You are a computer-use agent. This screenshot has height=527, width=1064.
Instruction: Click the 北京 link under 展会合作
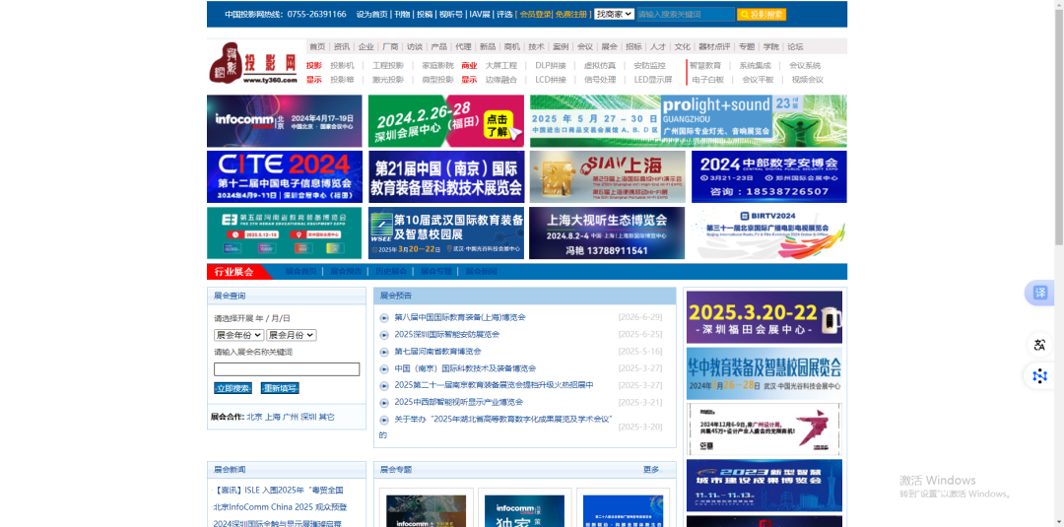(x=254, y=417)
